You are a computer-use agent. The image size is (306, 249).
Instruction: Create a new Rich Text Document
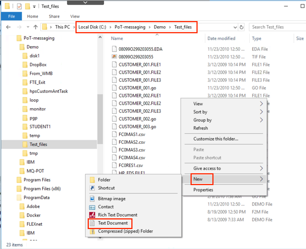click(134, 215)
